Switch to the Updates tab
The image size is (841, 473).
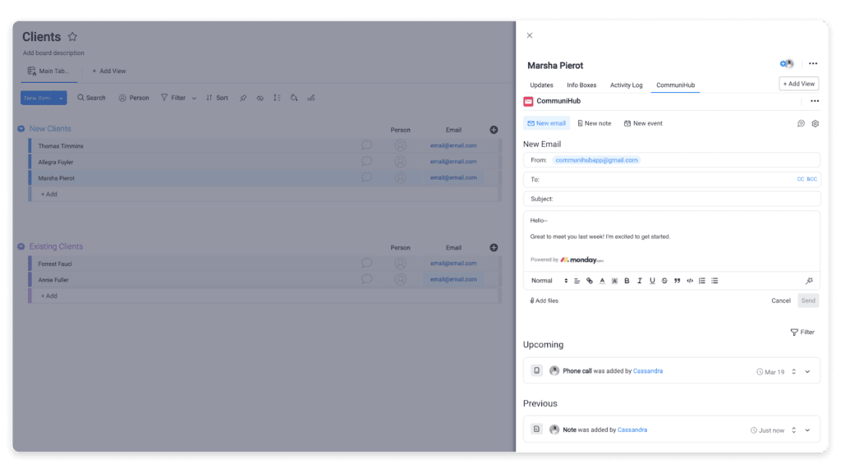541,85
